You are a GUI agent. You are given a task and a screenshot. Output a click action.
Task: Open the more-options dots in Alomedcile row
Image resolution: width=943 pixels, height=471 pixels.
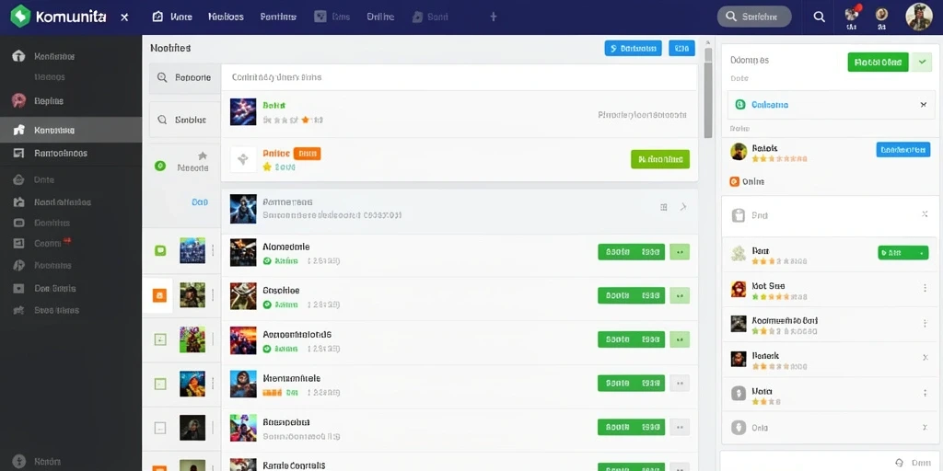(680, 252)
